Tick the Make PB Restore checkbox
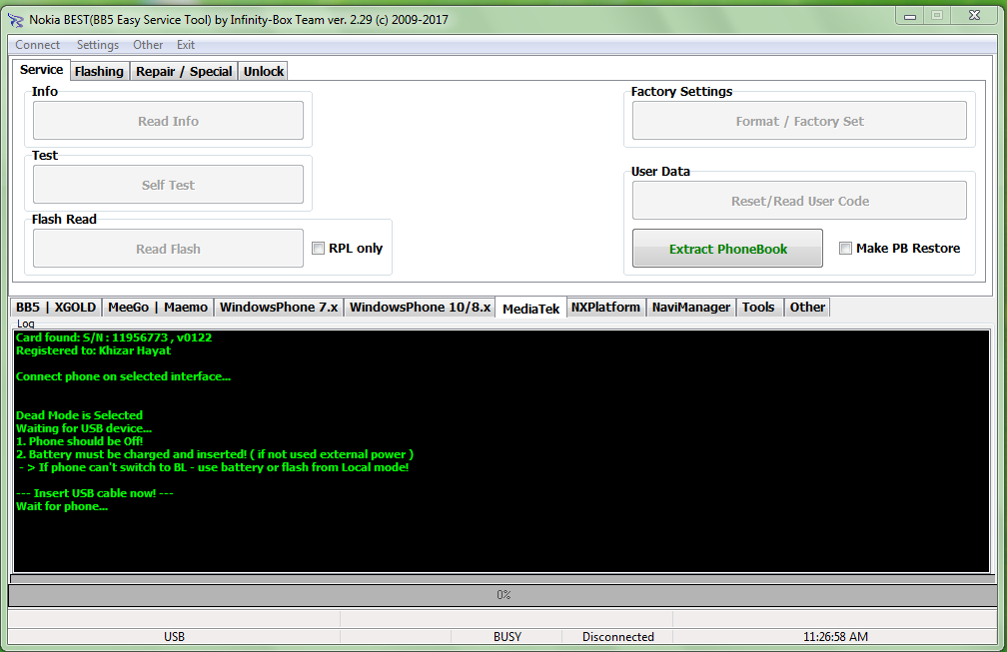Viewport: 1007px width, 652px height. pos(846,249)
